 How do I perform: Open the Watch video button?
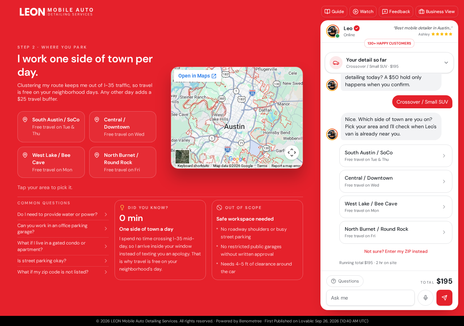point(363,12)
